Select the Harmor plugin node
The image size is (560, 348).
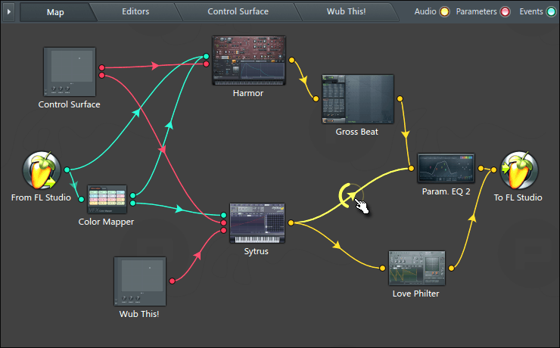point(249,61)
